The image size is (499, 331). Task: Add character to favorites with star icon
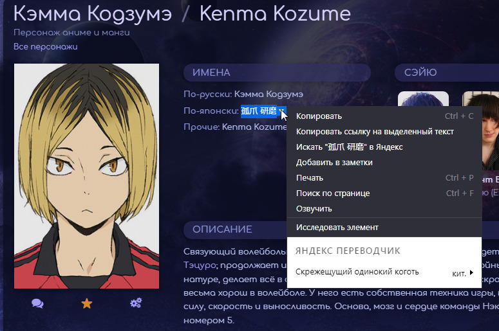86,303
